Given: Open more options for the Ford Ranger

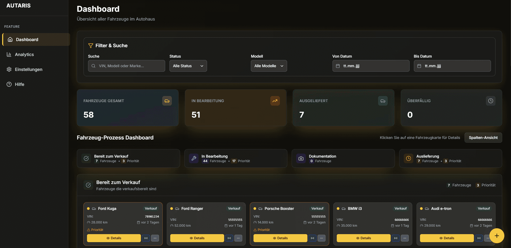Looking at the screenshot, I should [238, 238].
